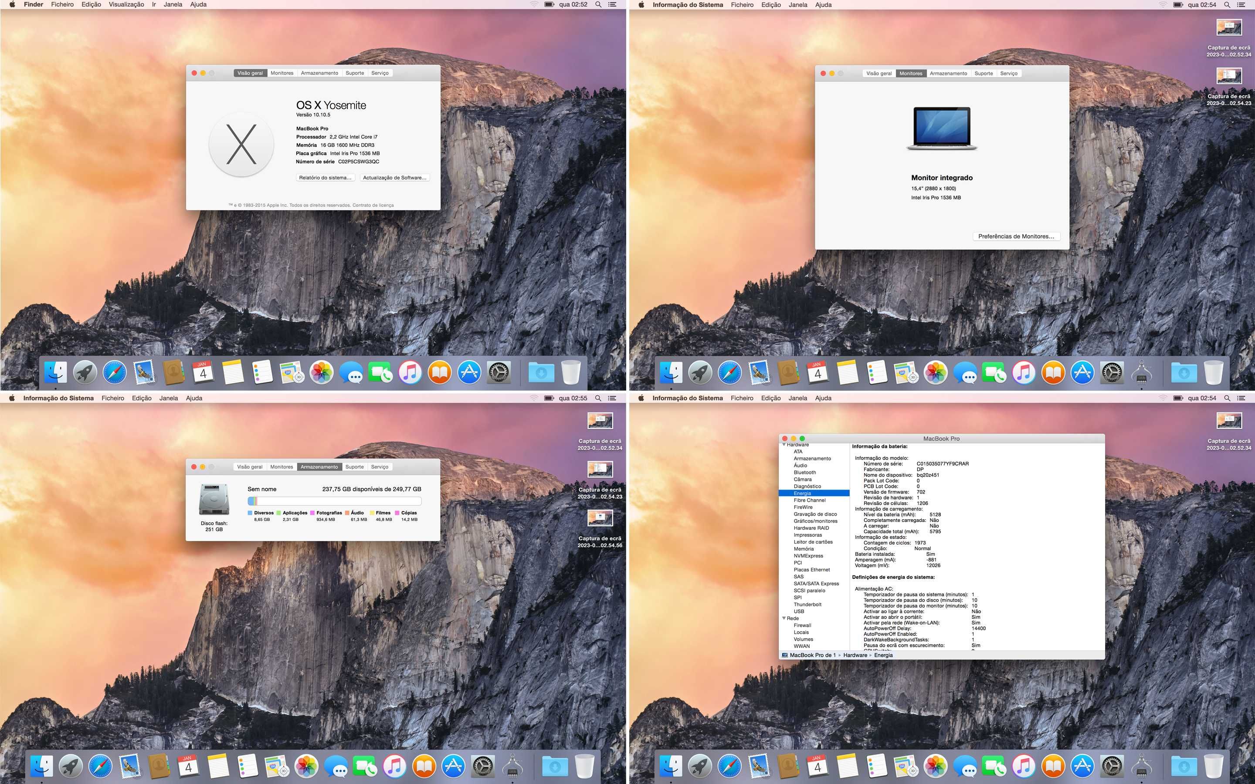Collapse the Rede section triangle in the sidebar
This screenshot has width=1255, height=784.
[x=784, y=618]
